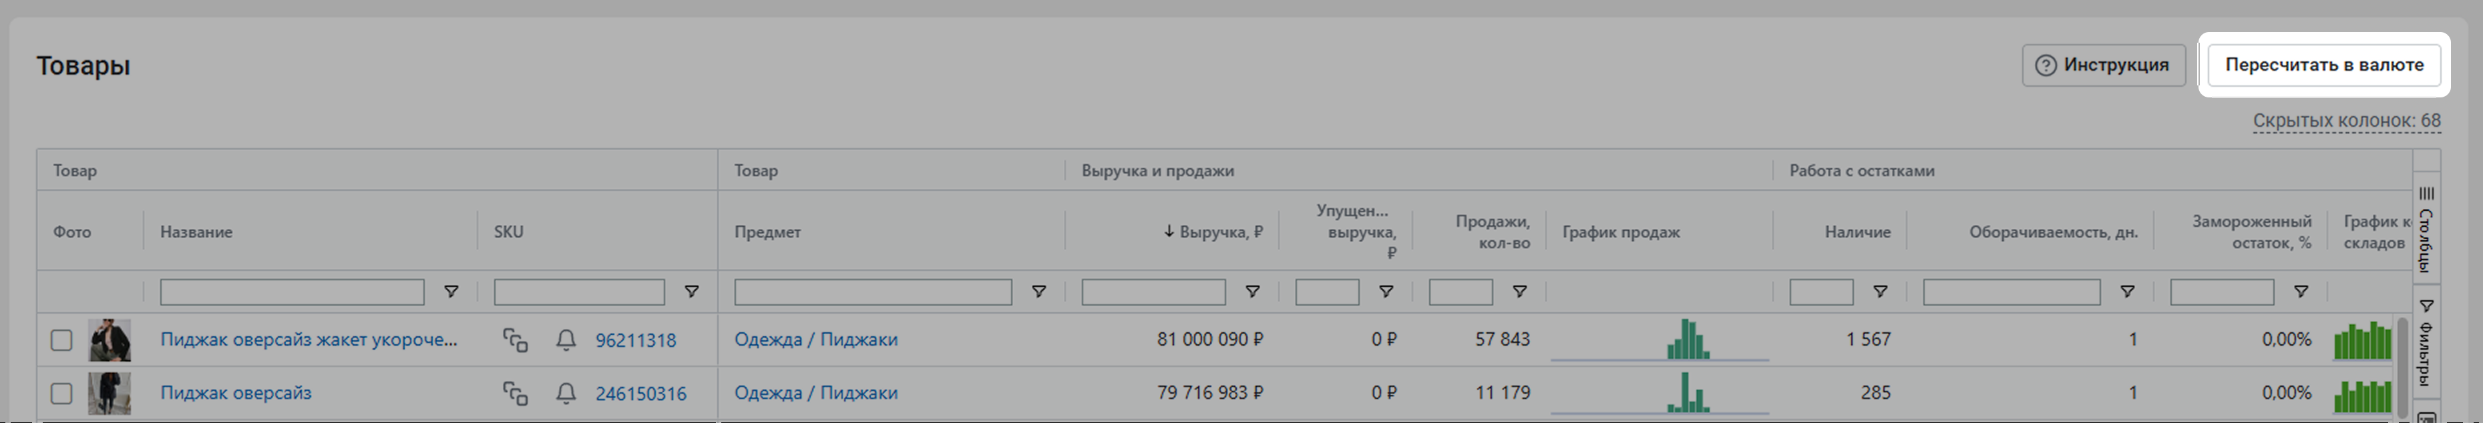The image size is (2483, 423).
Task: Focus the Упущенная выручка filter input
Action: [1327, 292]
